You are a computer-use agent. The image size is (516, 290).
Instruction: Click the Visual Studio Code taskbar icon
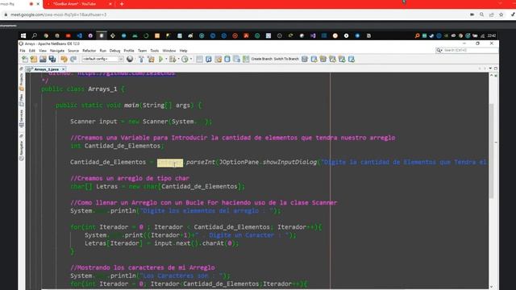click(79, 35)
